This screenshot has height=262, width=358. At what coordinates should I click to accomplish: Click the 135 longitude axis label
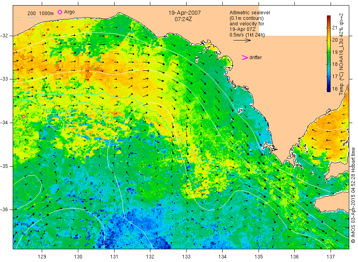click(x=259, y=257)
